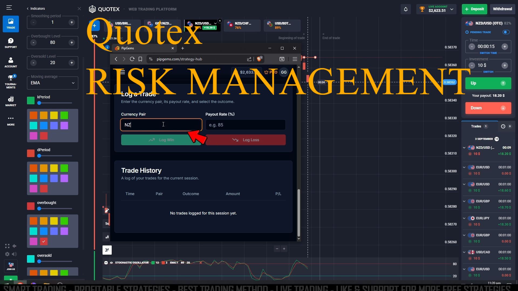This screenshot has height=291, width=518.
Task: Close the Indicators panel
Action: (x=79, y=9)
